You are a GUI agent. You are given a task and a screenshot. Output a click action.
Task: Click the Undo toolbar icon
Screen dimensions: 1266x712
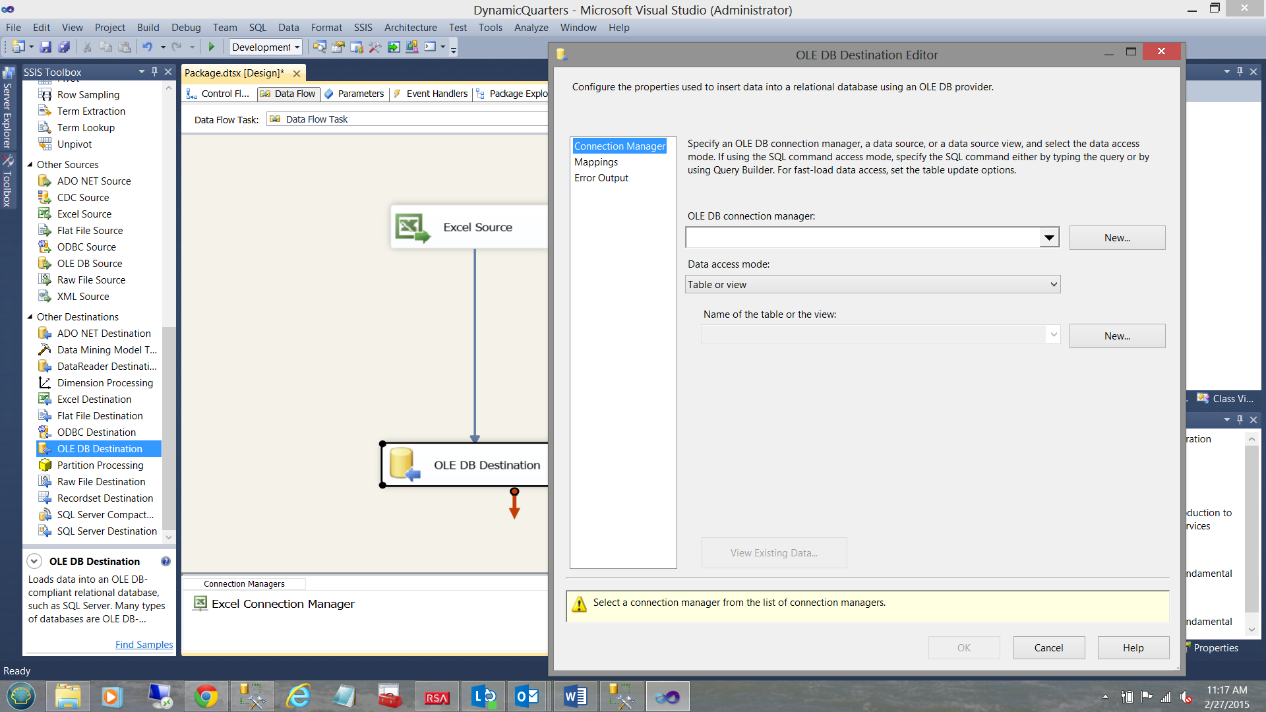[147, 47]
